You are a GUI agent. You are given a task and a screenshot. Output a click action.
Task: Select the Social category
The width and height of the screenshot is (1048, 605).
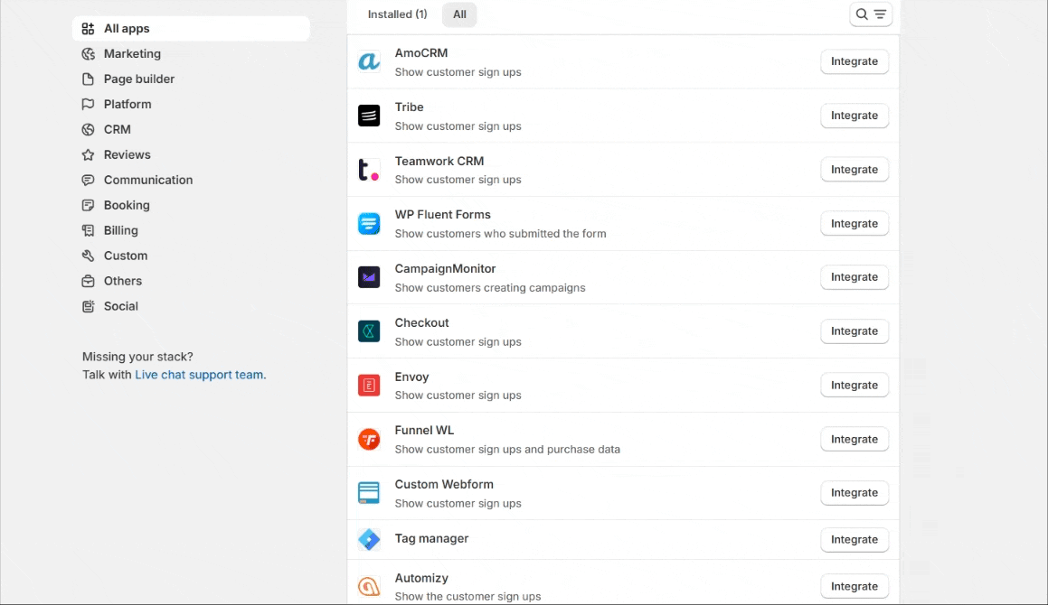[x=120, y=307]
